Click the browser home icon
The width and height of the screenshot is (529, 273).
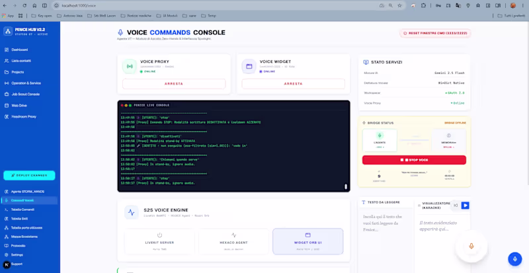34,5
